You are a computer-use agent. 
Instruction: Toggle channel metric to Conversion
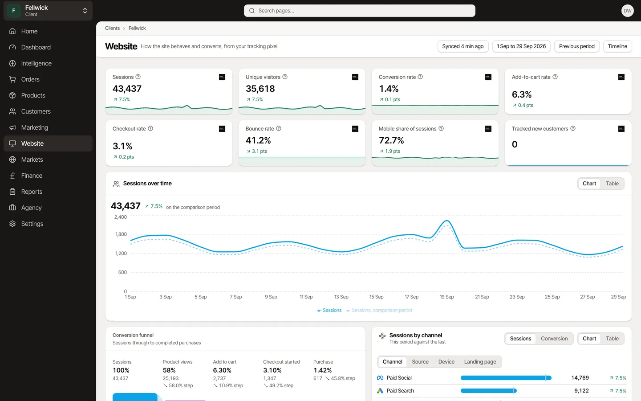pyautogui.click(x=554, y=339)
